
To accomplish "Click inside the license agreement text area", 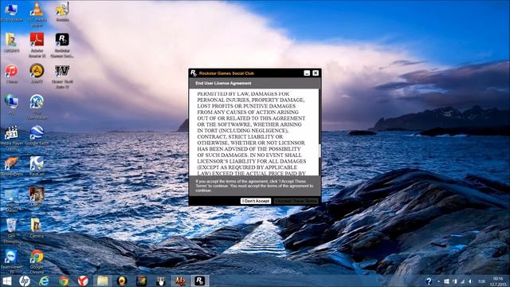I will 253,132.
